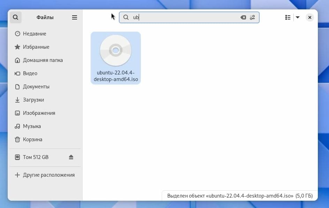This screenshot has height=208, width=329.
Task: Click the magnifier icon inside search field
Action: 126,17
